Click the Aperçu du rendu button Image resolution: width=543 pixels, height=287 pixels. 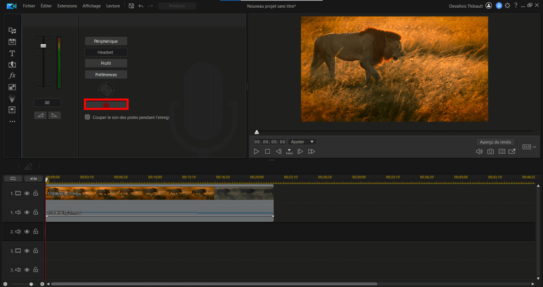(x=495, y=142)
